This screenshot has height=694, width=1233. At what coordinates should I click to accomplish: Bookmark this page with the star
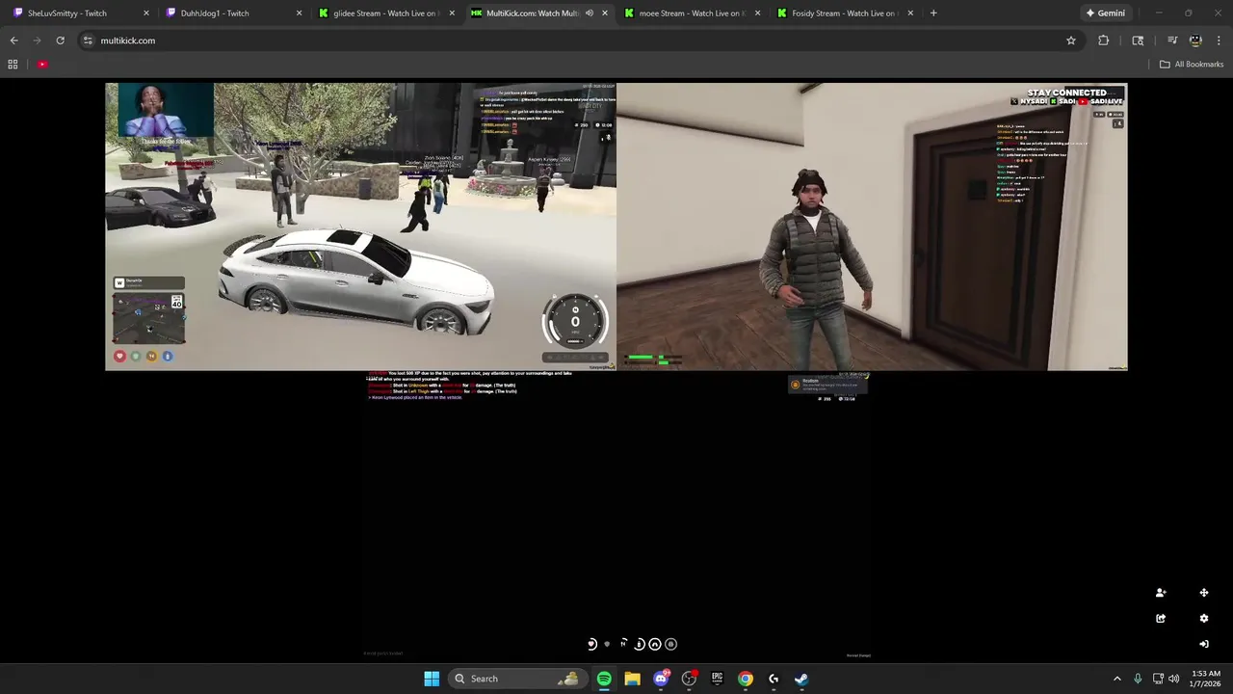[x=1070, y=40]
